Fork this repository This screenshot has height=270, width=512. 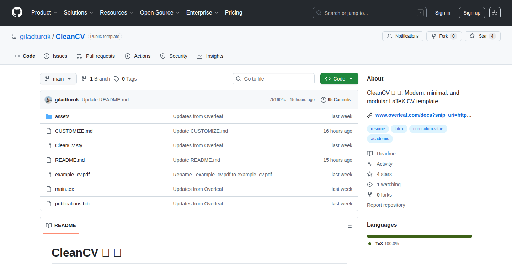coord(444,36)
